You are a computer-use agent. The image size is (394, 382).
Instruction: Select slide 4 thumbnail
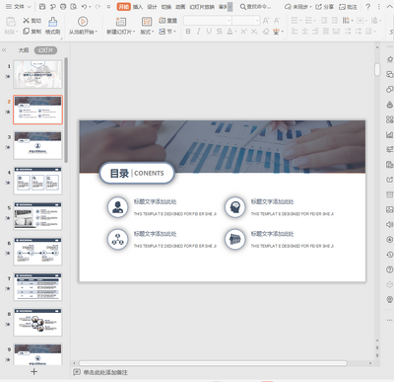tap(37, 181)
